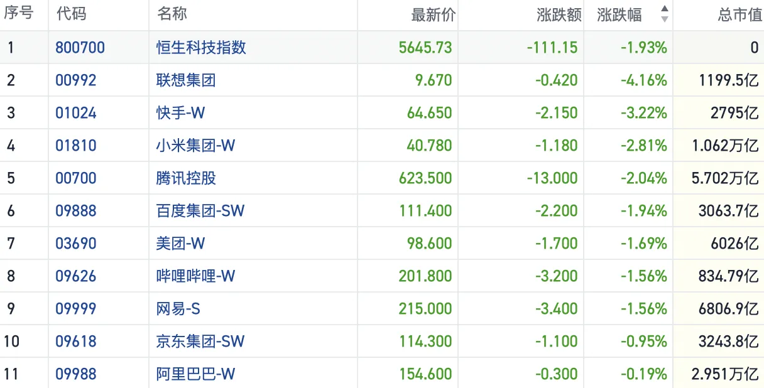Click the 名称 column header

[x=172, y=14]
